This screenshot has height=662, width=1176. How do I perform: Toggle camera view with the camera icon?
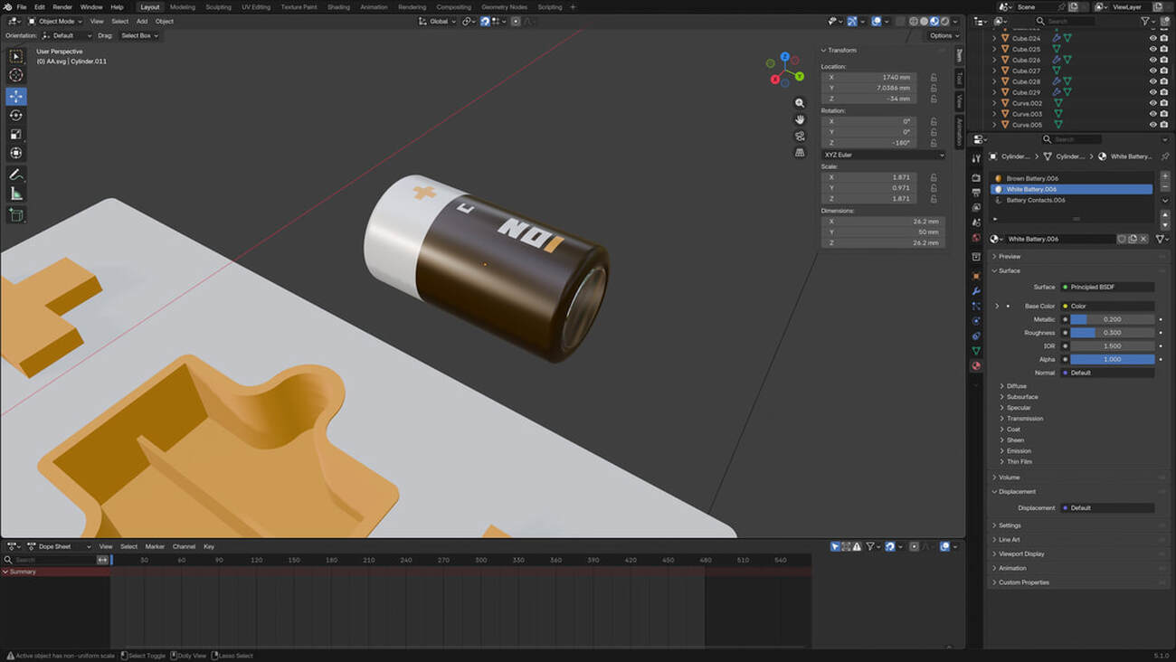point(800,136)
